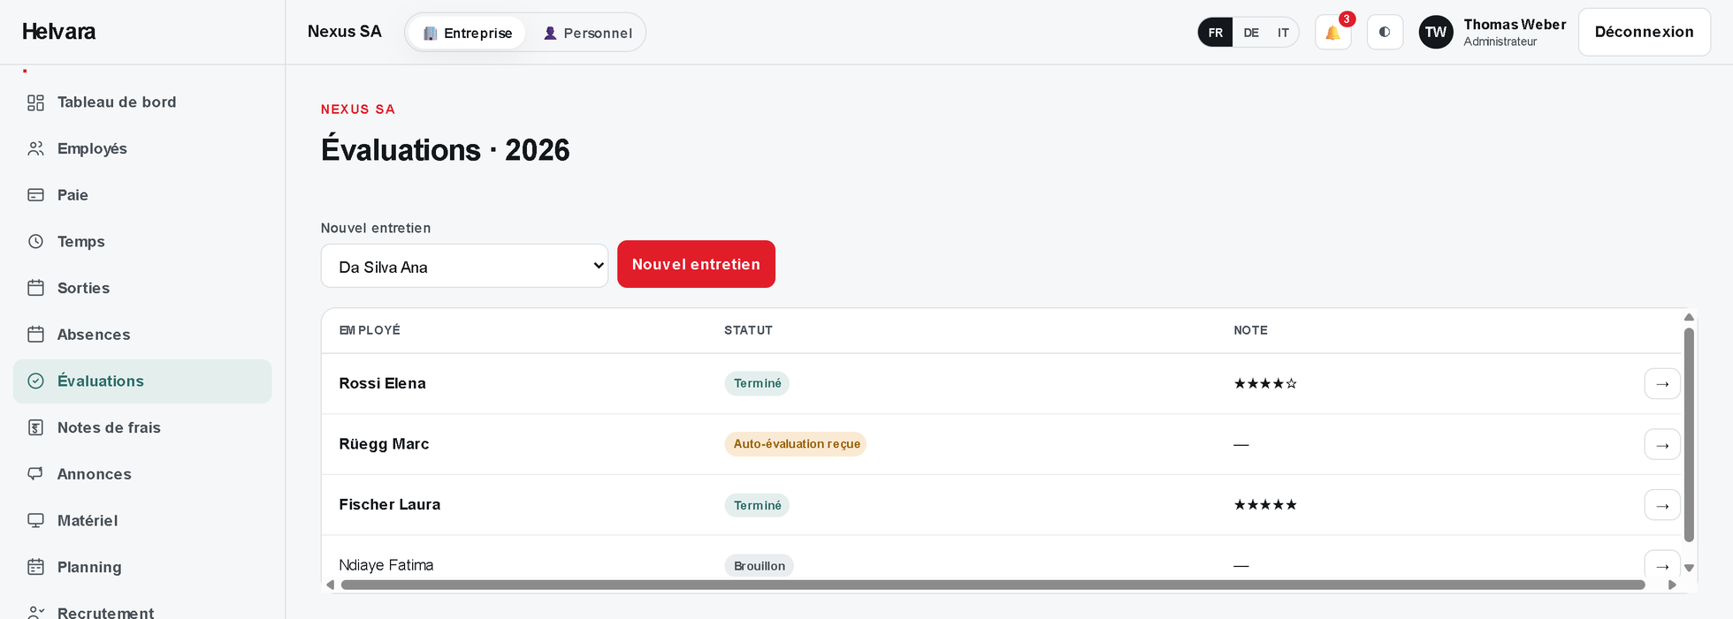Click the Déconnexion button
Screen dimensions: 1733x619
coord(1644,32)
